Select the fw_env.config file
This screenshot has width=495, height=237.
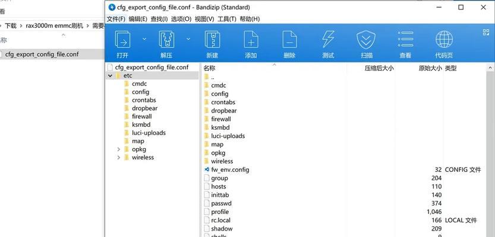pos(230,169)
